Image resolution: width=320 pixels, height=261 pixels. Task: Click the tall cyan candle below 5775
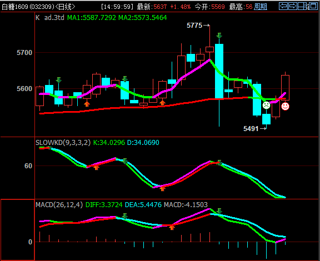[x=219, y=71]
